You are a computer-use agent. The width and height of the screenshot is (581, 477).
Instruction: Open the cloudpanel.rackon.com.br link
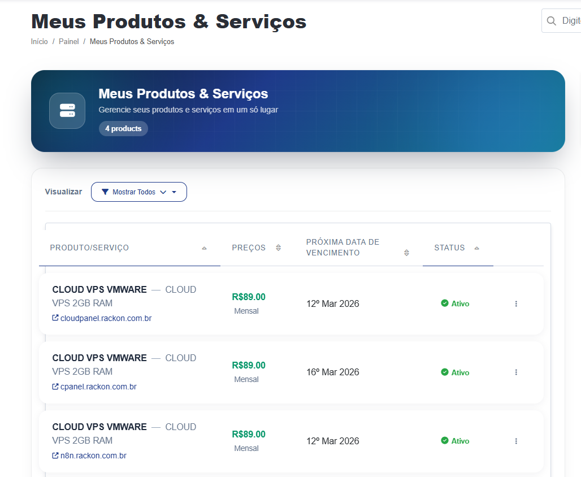106,318
